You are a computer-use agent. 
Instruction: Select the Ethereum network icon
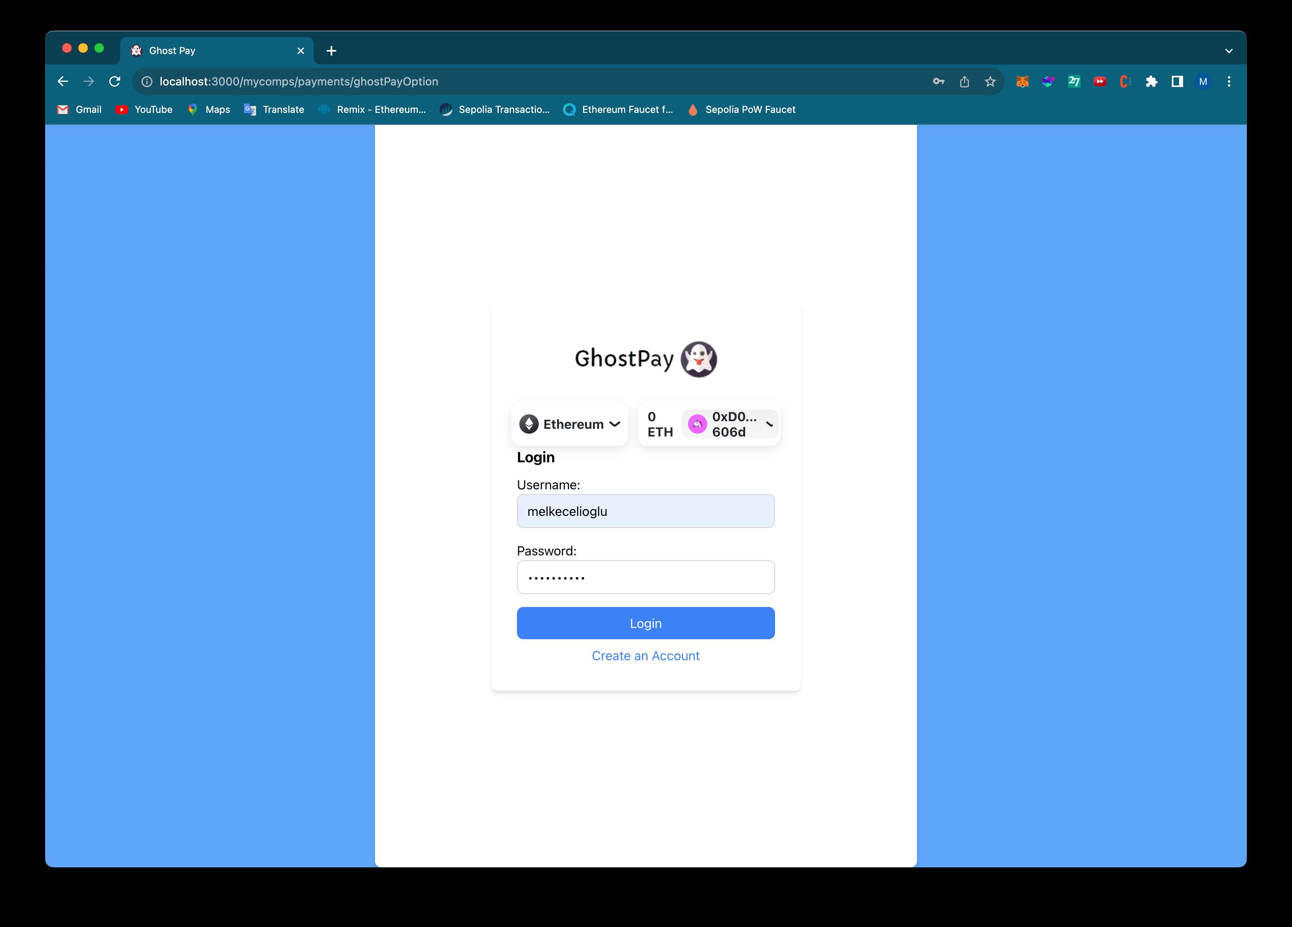coord(529,423)
